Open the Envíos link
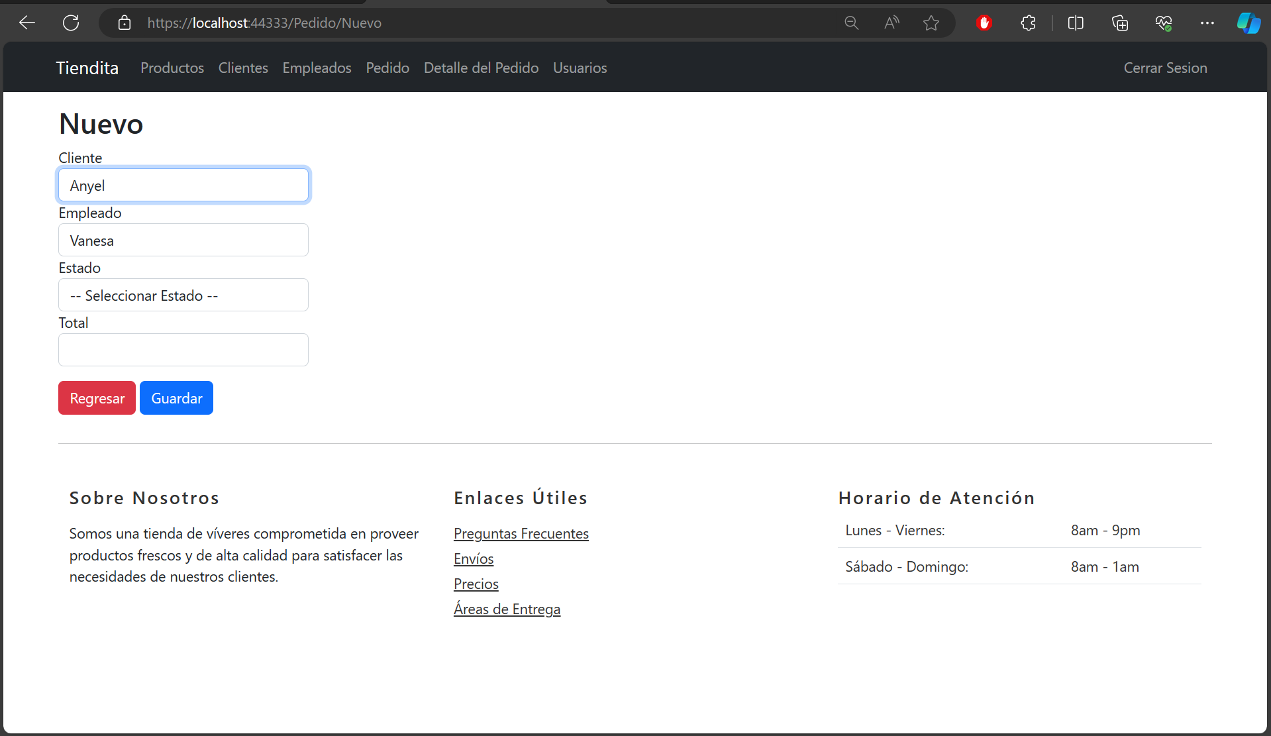Screen dimensions: 1271x736 [x=474, y=558]
